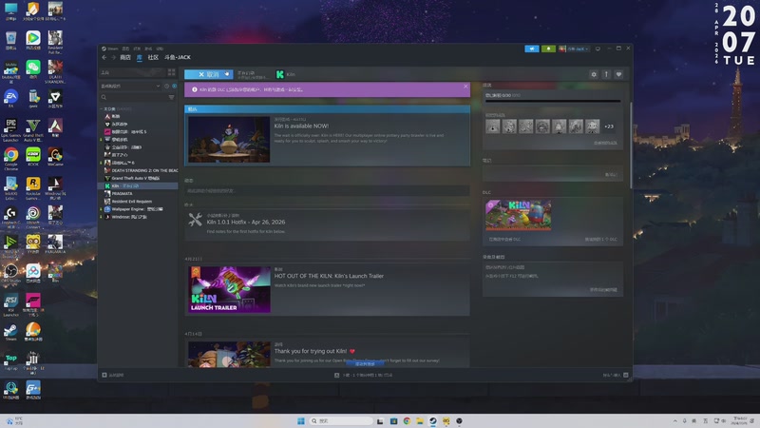The width and height of the screenshot is (760, 428).
Task: Open the 商店 store tab
Action: 125,57
